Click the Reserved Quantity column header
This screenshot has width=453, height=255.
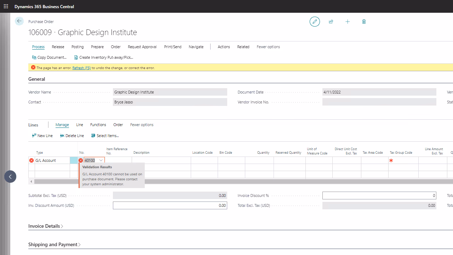pos(288,153)
